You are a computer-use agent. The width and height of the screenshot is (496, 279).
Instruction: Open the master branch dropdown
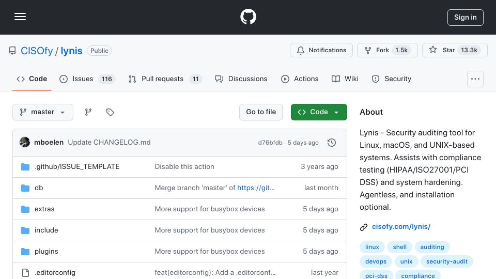pos(43,112)
